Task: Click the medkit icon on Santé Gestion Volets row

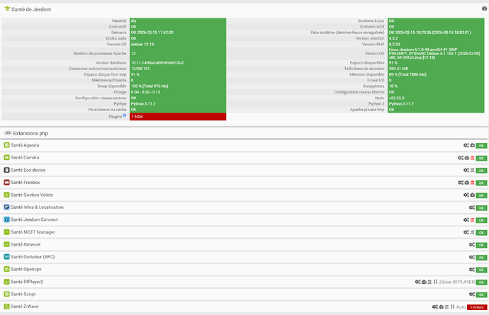Action: 473,195
